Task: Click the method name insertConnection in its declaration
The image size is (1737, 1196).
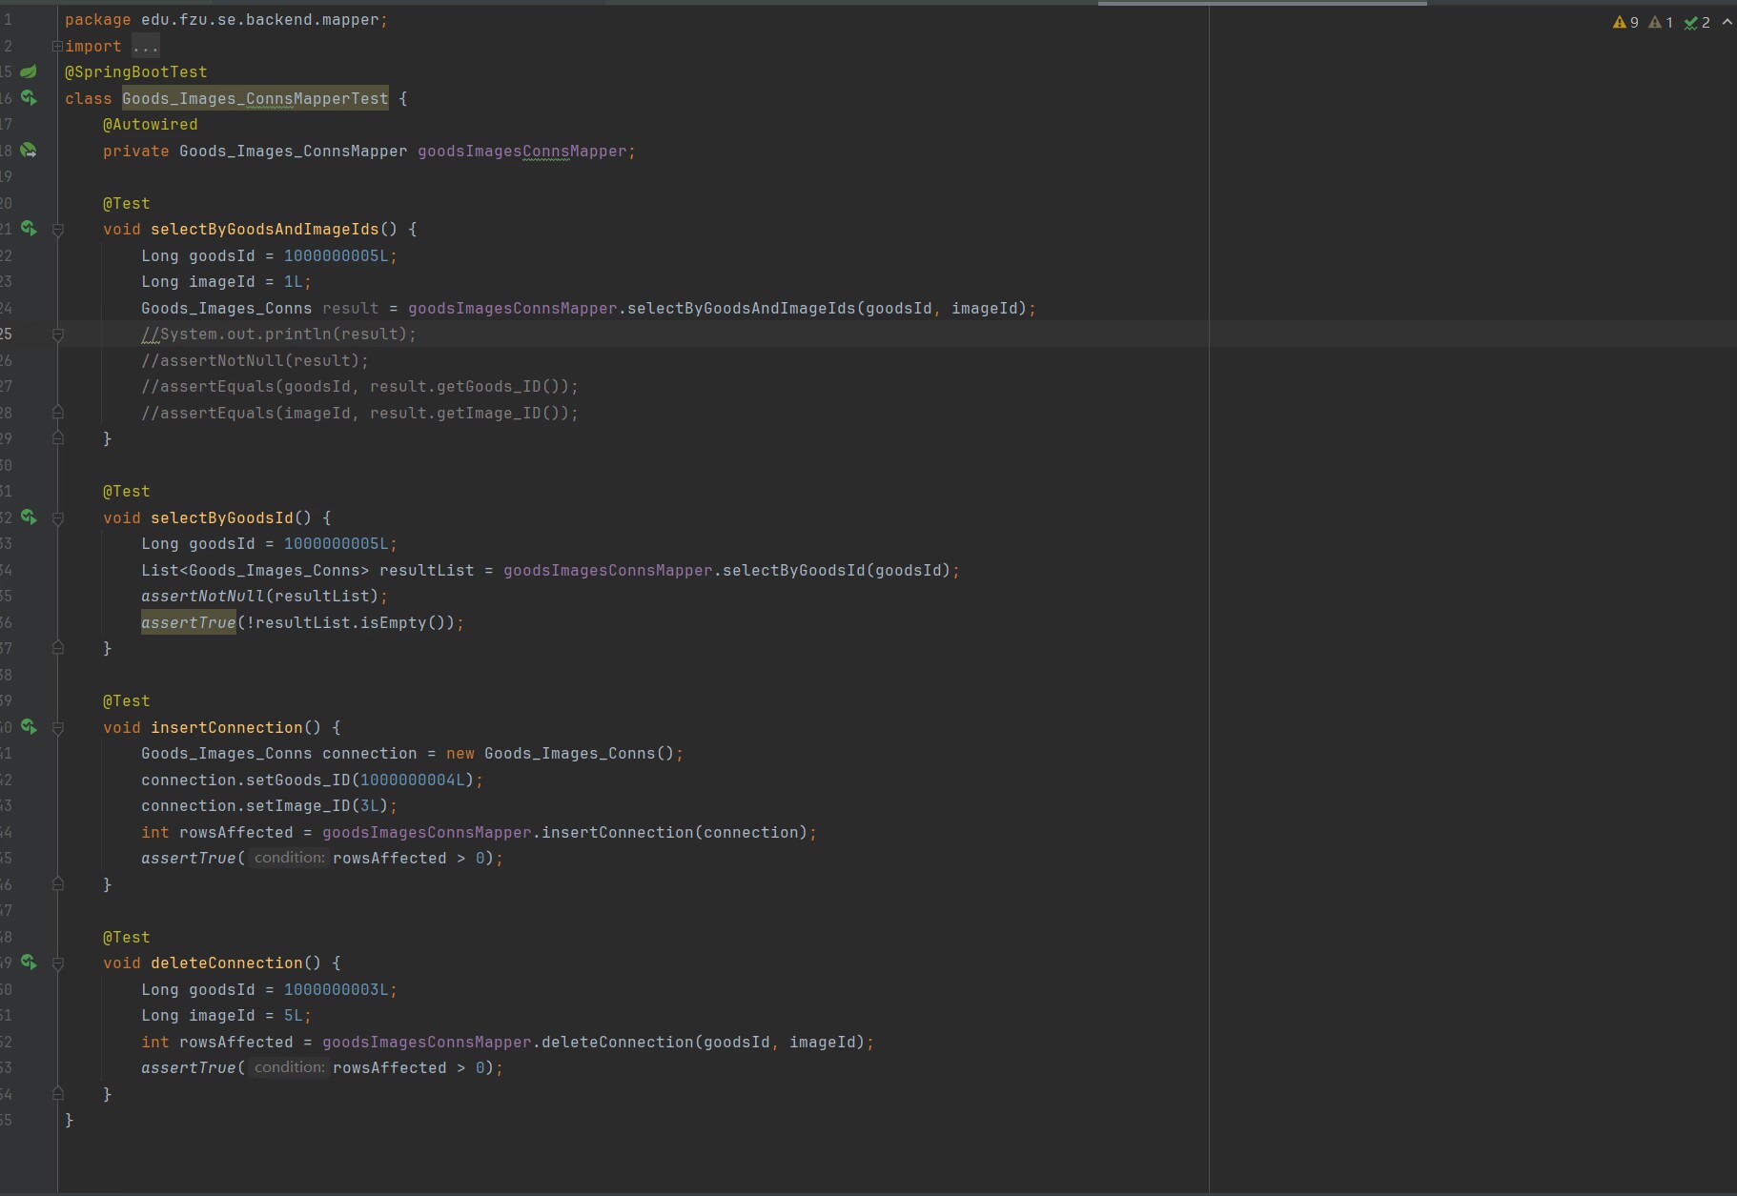Action: pos(226,727)
